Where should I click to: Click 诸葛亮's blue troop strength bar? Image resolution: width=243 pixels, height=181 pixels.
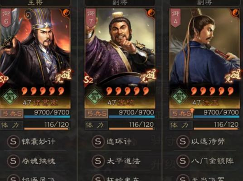pyautogui.click(x=47, y=117)
